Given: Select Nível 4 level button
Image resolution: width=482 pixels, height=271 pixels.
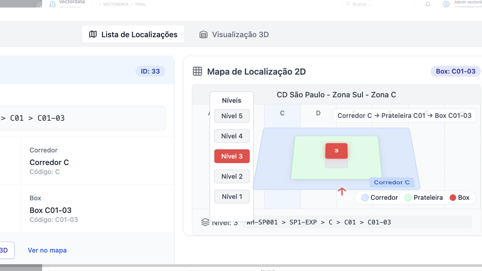Looking at the screenshot, I should [232, 136].
